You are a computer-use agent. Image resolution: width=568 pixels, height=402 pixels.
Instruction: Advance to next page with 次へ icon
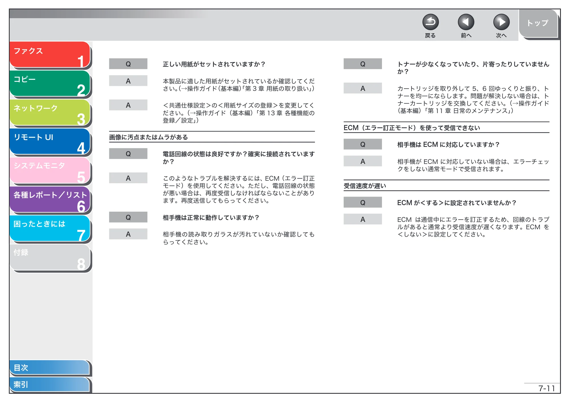tap(501, 22)
